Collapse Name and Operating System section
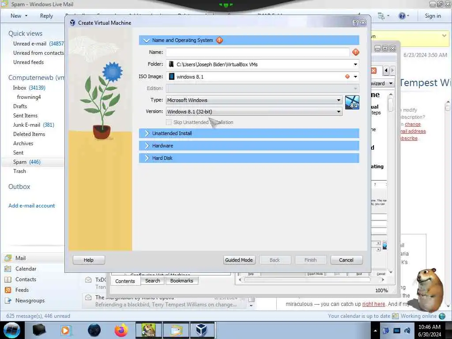 (x=147, y=40)
